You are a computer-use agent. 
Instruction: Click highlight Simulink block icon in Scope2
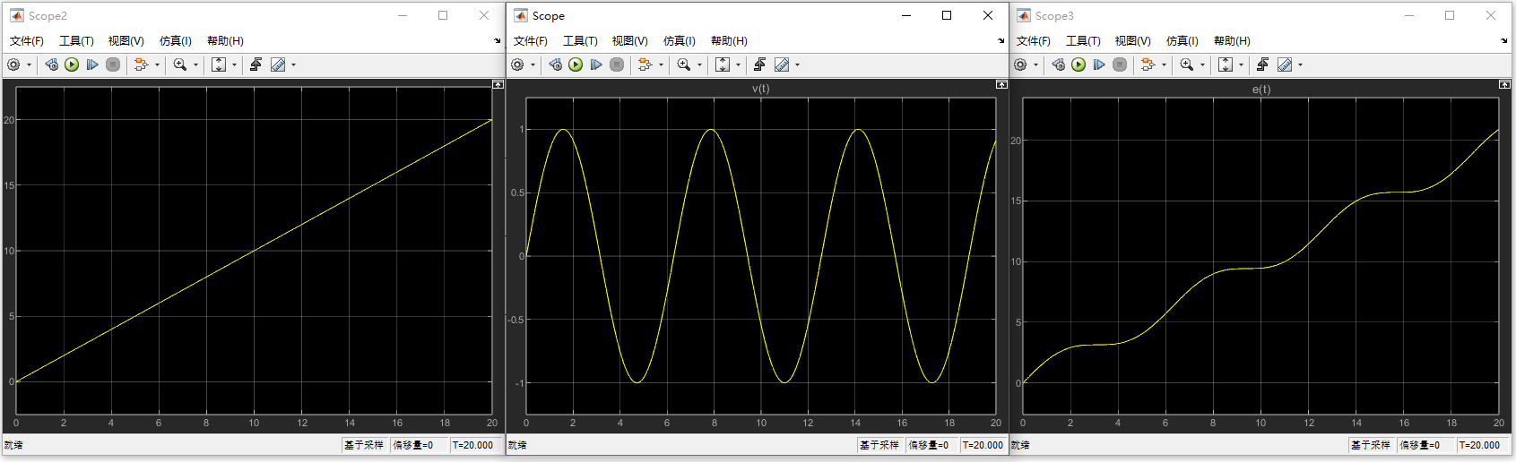coord(141,64)
